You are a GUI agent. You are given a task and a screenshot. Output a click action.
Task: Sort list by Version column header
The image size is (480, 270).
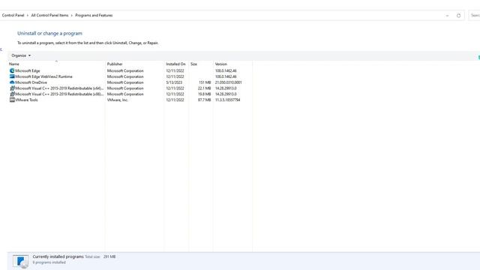(221, 64)
